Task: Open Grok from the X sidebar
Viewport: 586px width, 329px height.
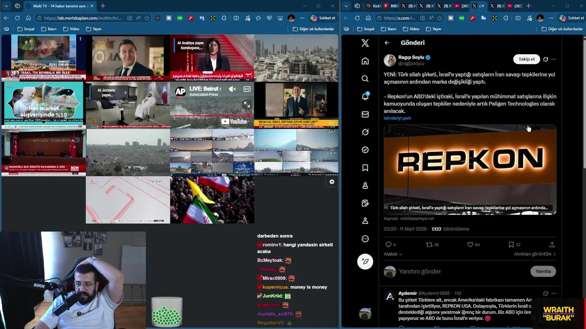Action: tap(365, 132)
